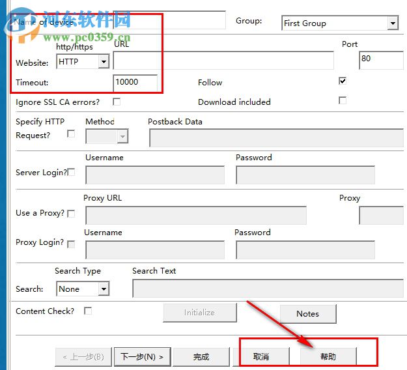Click the Timeout field showing 10000
The width and height of the screenshot is (407, 370).
pos(135,83)
